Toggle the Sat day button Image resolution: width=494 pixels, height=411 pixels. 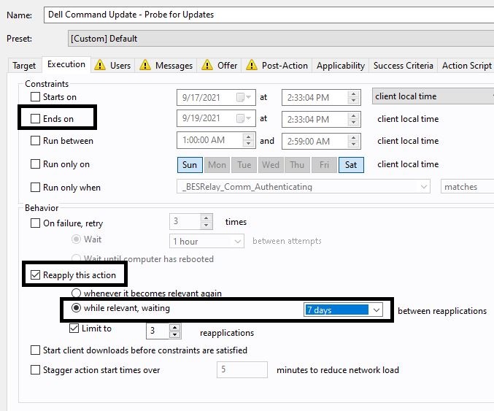point(351,165)
